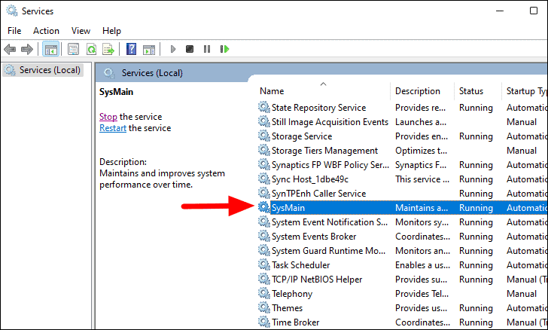Viewport: 548px width, 330px height.
Task: Click the Stop Service square icon
Action: (190, 49)
